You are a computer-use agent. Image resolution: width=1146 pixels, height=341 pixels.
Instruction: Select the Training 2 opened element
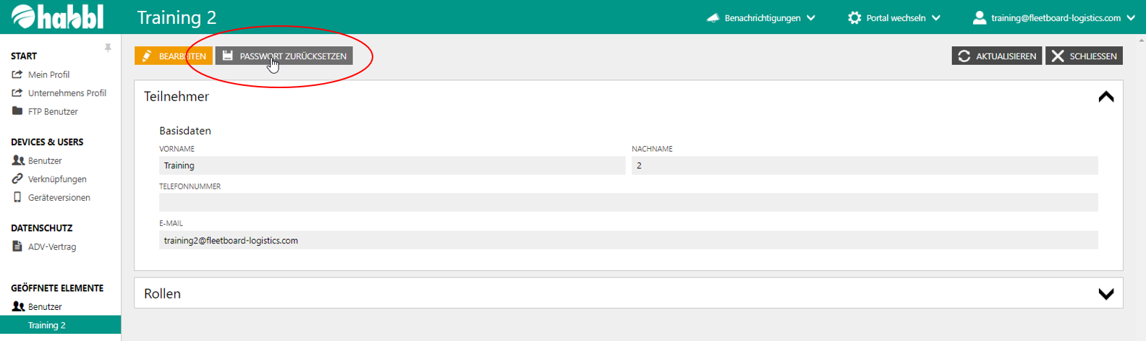point(47,325)
